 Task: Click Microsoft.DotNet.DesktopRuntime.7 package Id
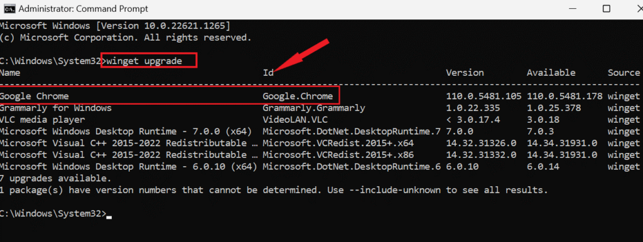[352, 132]
